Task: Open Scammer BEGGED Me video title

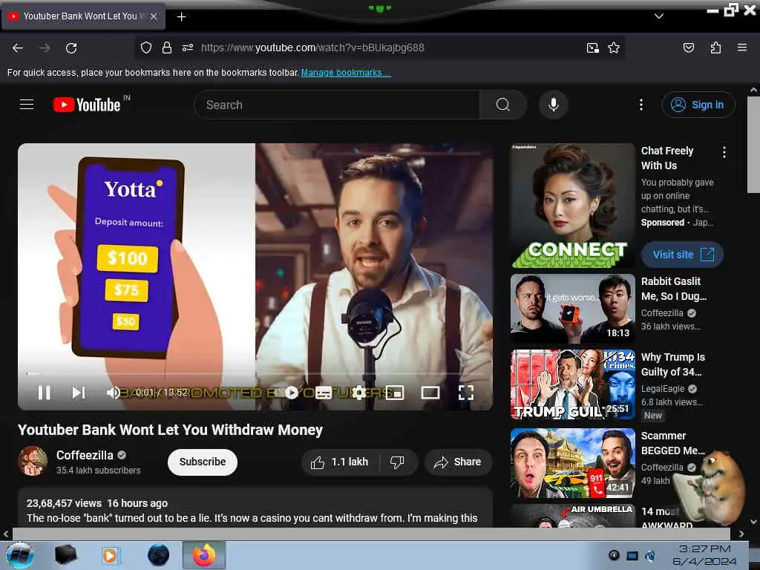Action: pyautogui.click(x=672, y=443)
